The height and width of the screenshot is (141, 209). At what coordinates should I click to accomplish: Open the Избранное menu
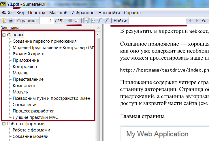83,13
